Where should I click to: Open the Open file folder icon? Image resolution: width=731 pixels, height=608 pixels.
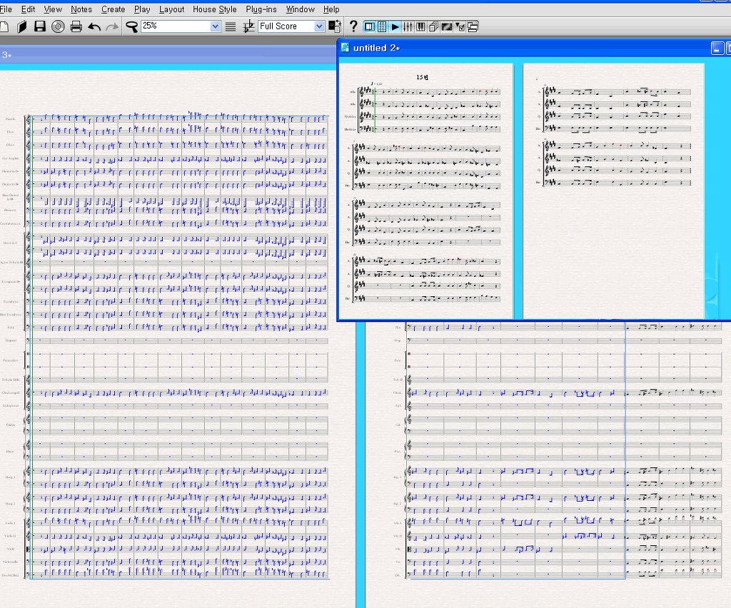[x=22, y=26]
